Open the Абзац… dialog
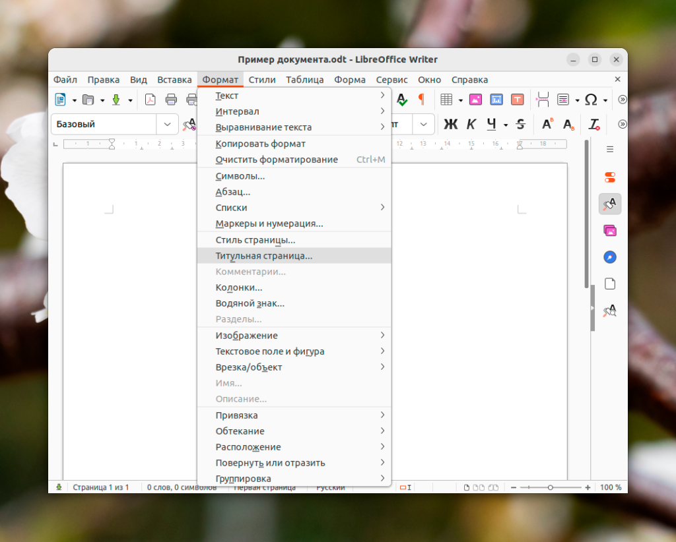This screenshot has height=542, width=676. coord(294,192)
